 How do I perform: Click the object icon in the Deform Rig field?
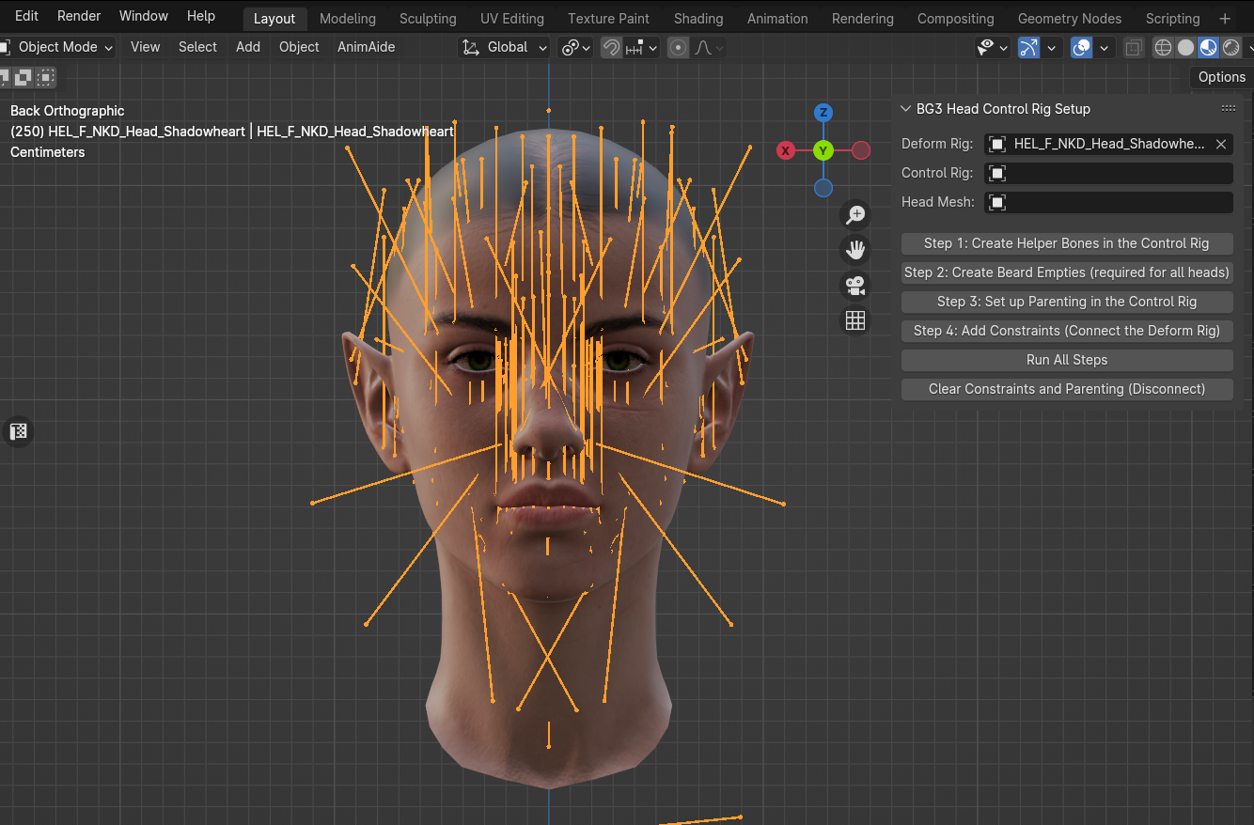tap(998, 144)
